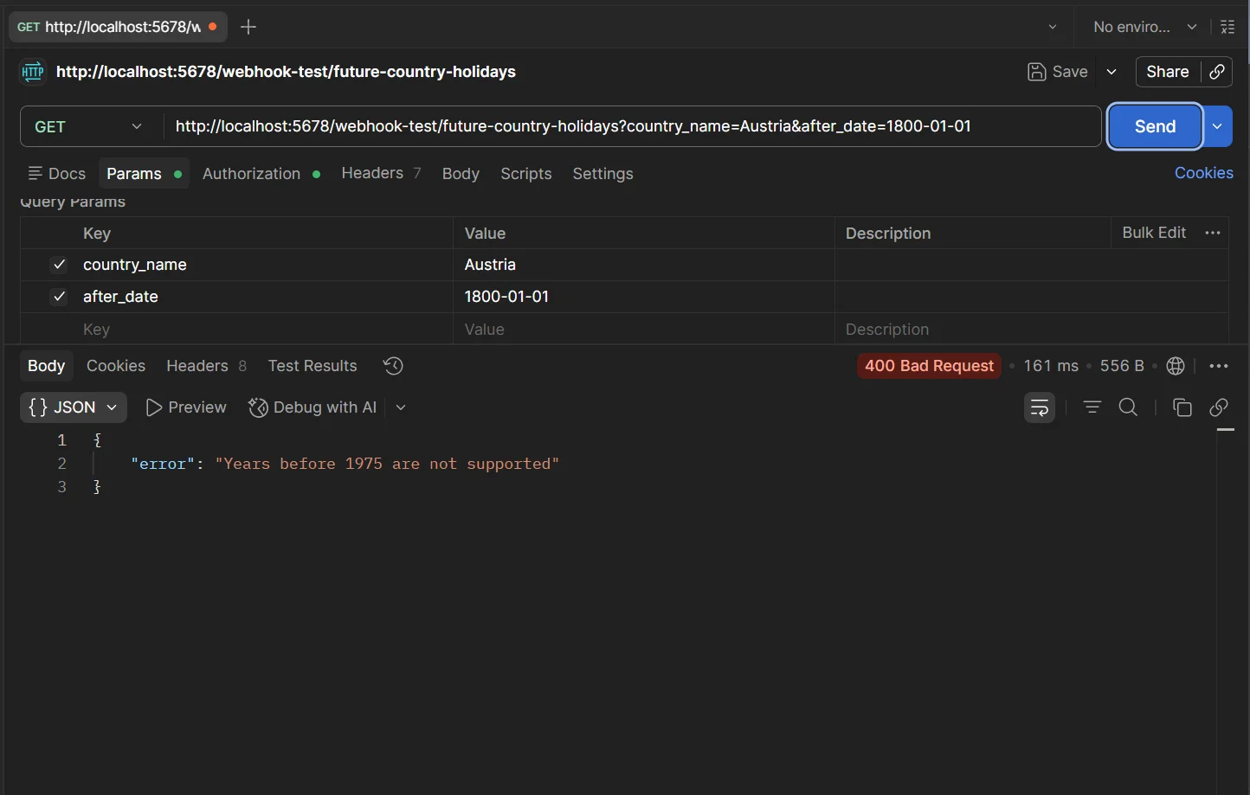Click the filter response icon

[x=1092, y=407]
